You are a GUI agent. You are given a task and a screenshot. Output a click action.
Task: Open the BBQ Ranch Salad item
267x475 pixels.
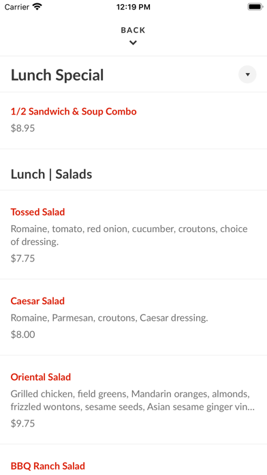[48, 466]
